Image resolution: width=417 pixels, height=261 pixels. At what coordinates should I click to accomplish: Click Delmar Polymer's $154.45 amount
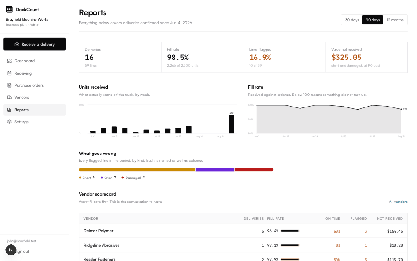coord(395,231)
